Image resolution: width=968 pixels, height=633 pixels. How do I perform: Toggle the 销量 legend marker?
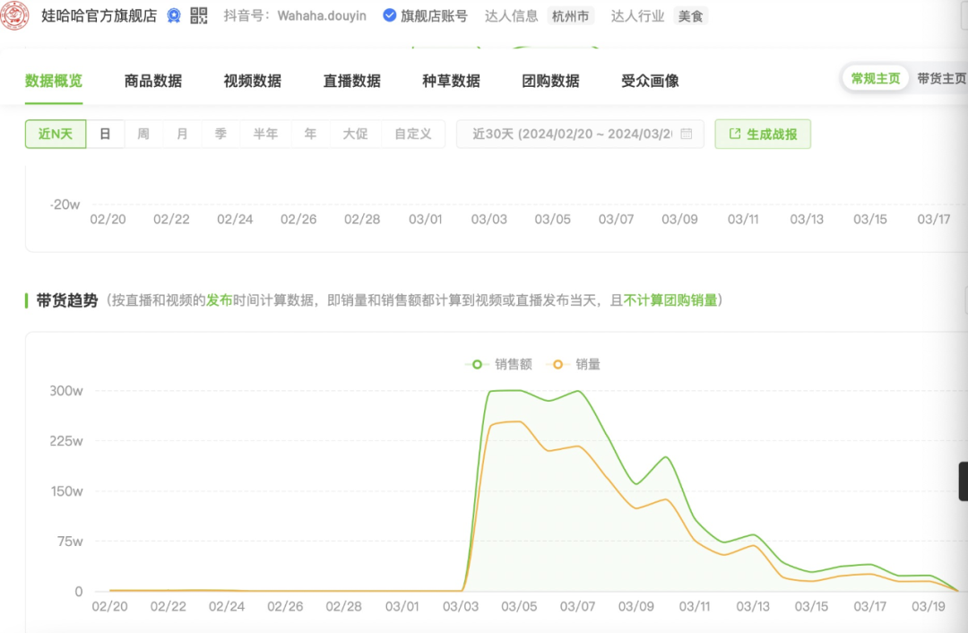point(558,364)
